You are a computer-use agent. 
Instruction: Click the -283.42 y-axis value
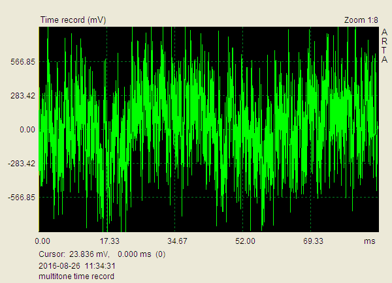pyautogui.click(x=22, y=164)
